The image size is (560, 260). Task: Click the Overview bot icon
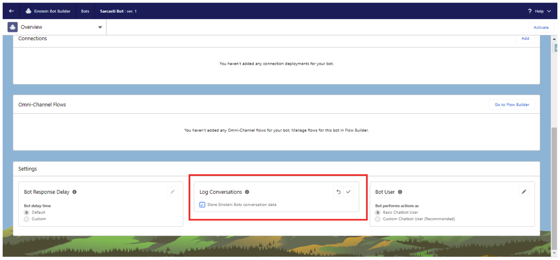(x=12, y=27)
